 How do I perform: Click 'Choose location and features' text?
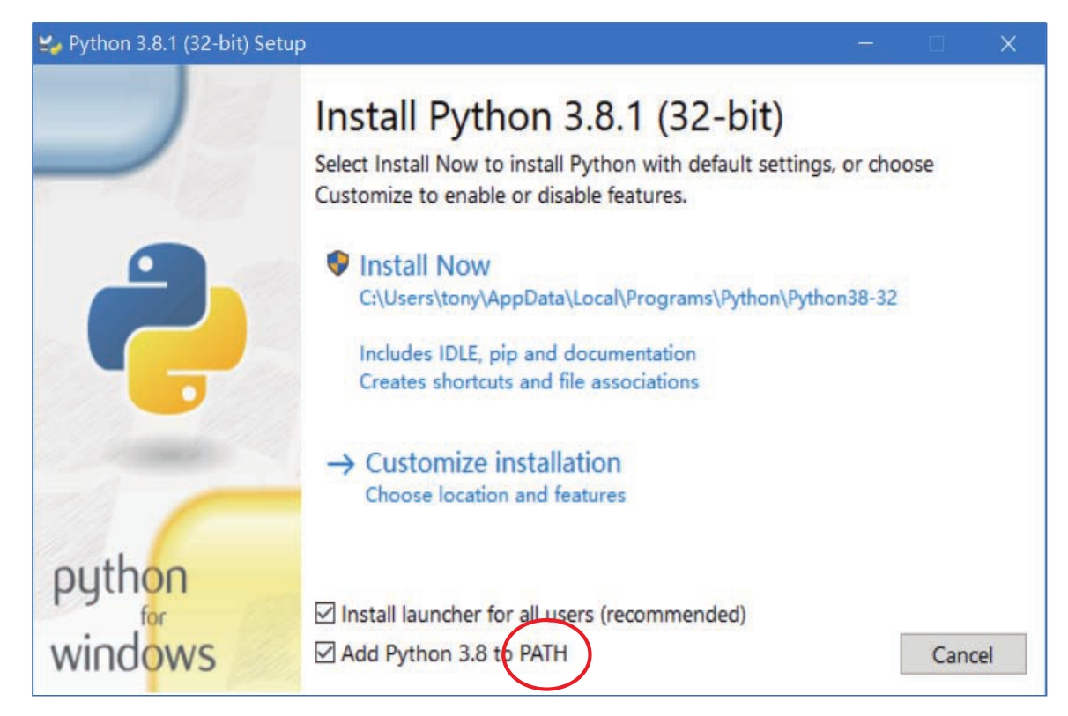click(x=495, y=494)
